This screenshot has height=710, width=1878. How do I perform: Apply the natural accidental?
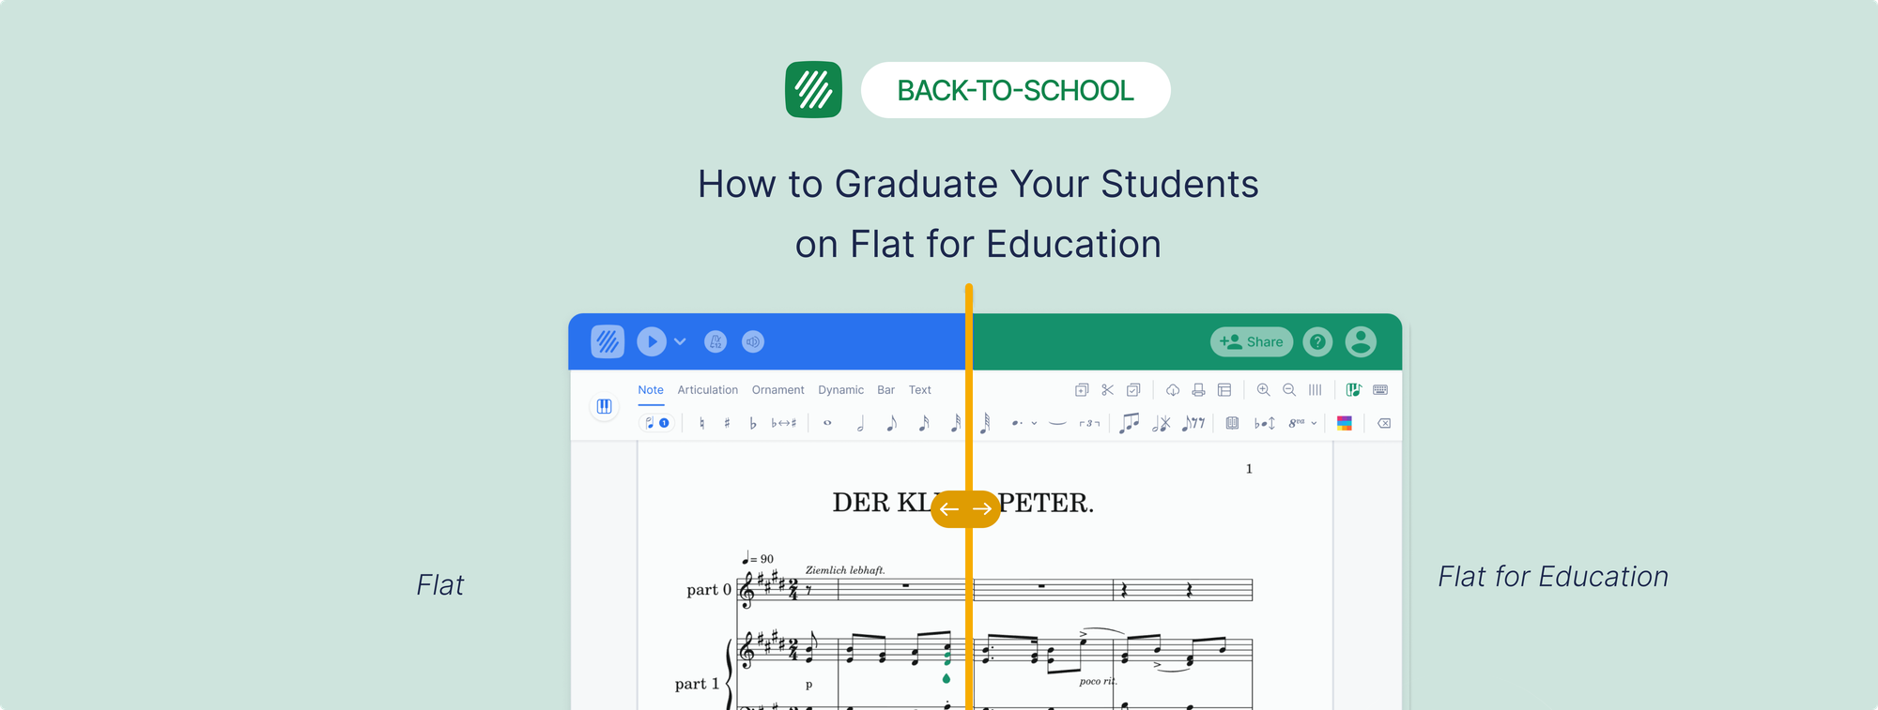point(701,423)
